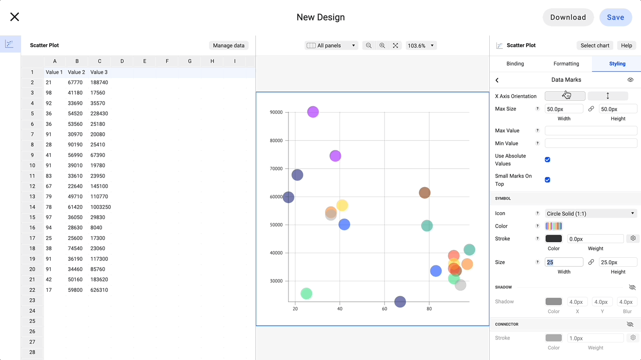This screenshot has width=641, height=360.
Task: Open the Icon dropdown showing Circle Solid
Action: (x=590, y=213)
